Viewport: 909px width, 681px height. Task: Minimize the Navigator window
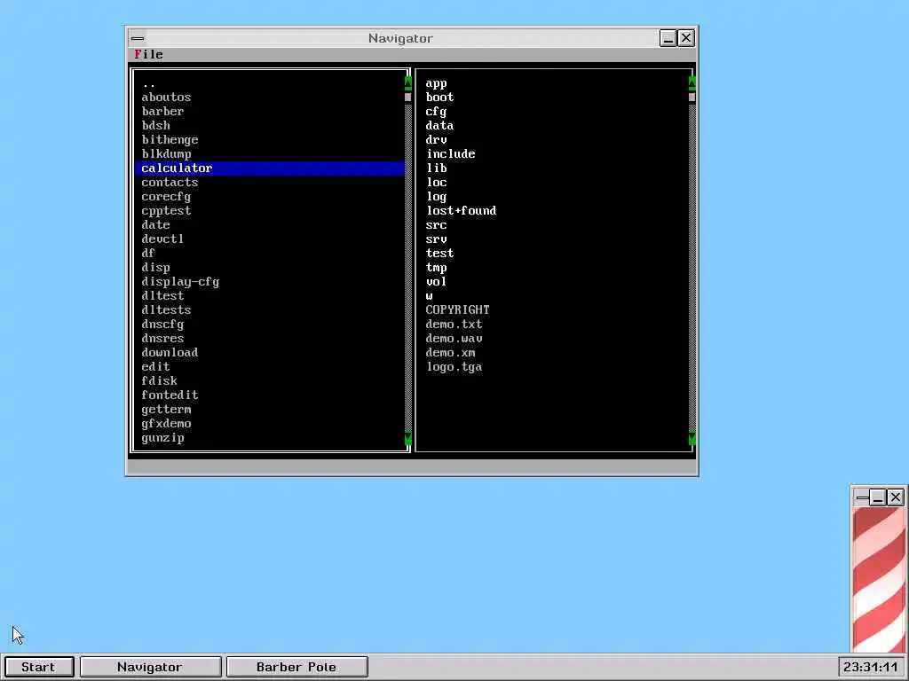(x=668, y=38)
